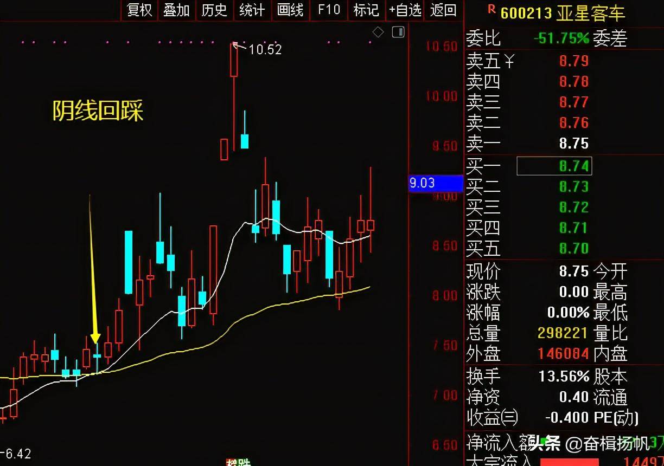Click the 流通 label
This screenshot has height=466, width=664.
pyautogui.click(x=610, y=397)
